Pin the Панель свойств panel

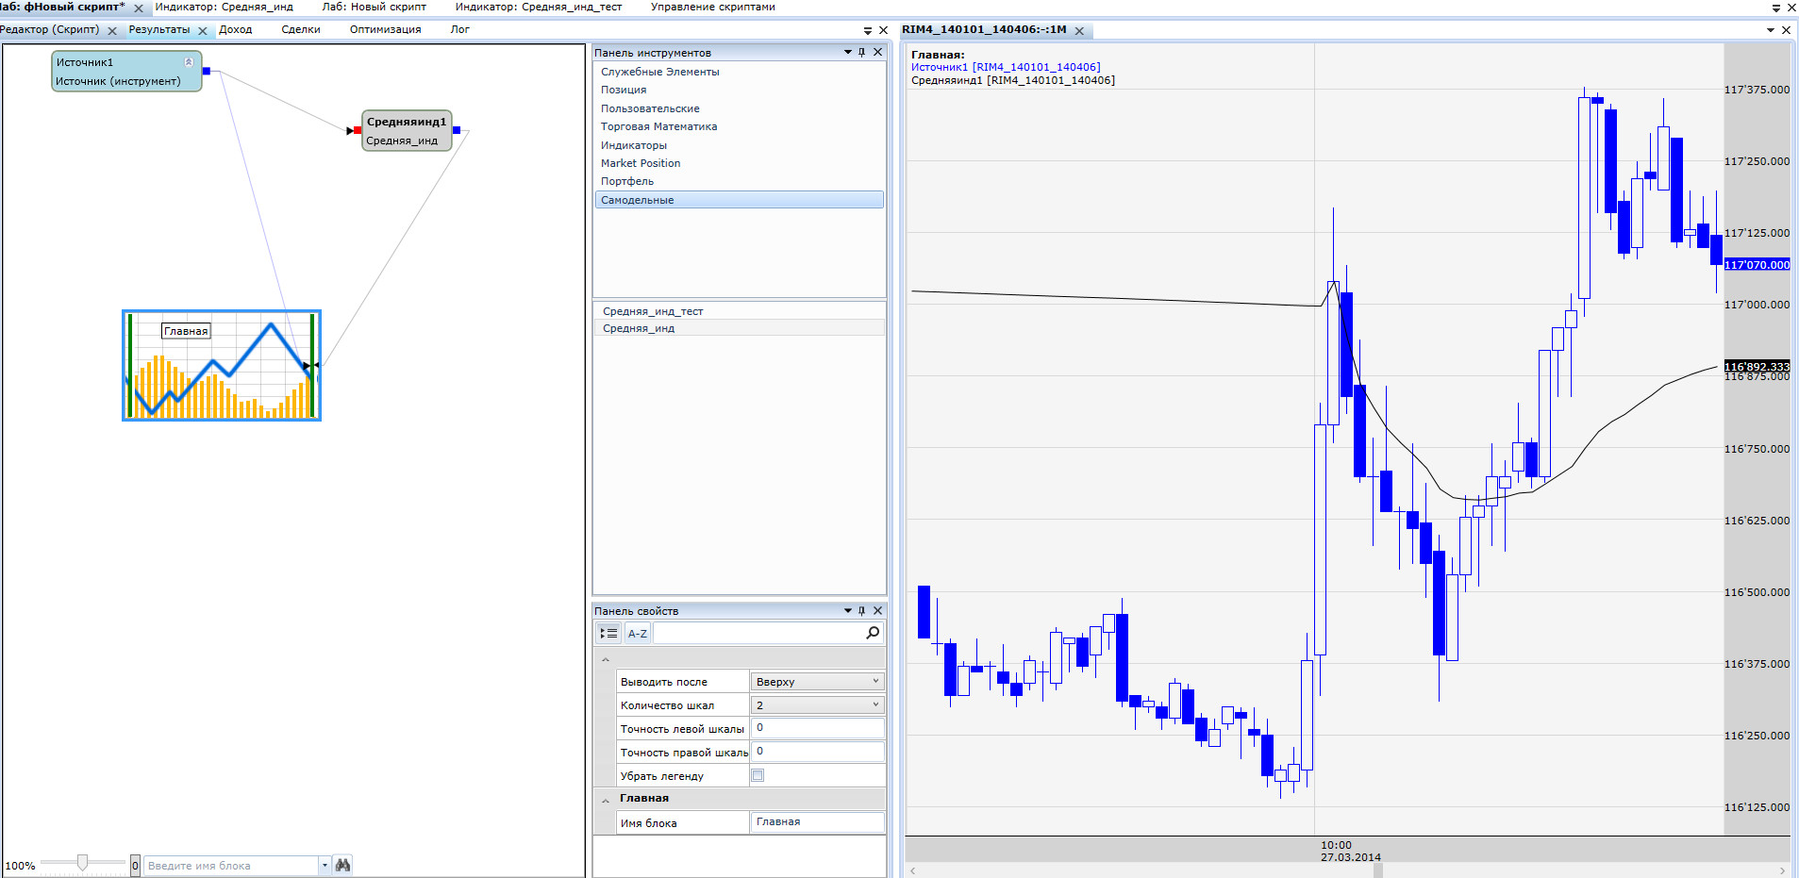[x=862, y=611]
